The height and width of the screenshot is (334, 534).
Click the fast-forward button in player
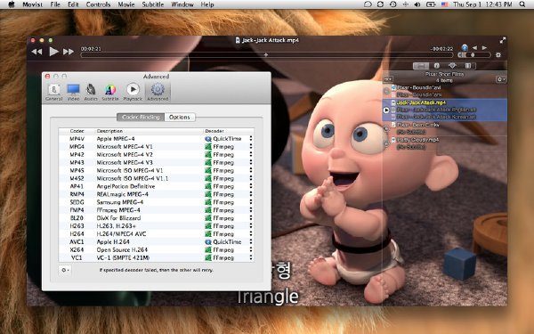69,52
